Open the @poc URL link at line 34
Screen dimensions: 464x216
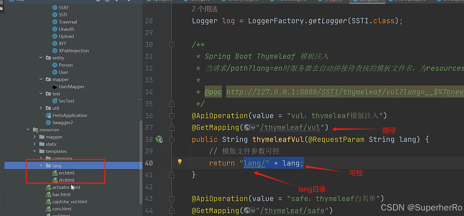tap(345, 92)
